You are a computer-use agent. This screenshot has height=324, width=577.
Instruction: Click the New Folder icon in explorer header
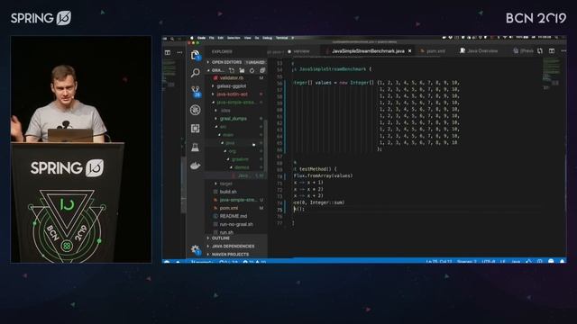point(242,70)
